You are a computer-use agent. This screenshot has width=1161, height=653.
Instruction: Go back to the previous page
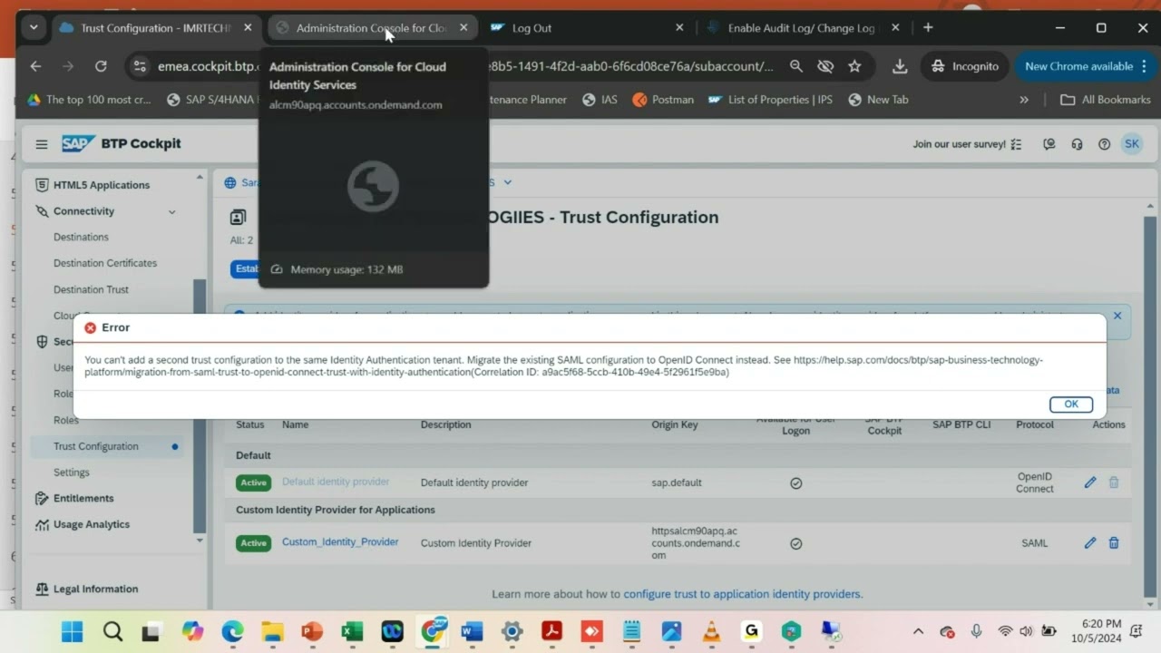(35, 66)
